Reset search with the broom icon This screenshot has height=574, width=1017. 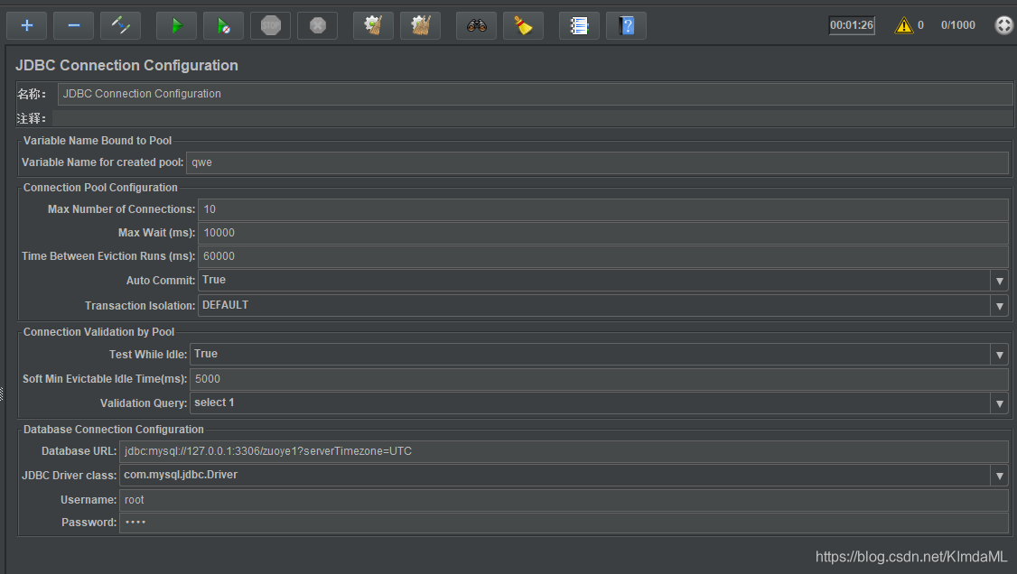coord(523,26)
